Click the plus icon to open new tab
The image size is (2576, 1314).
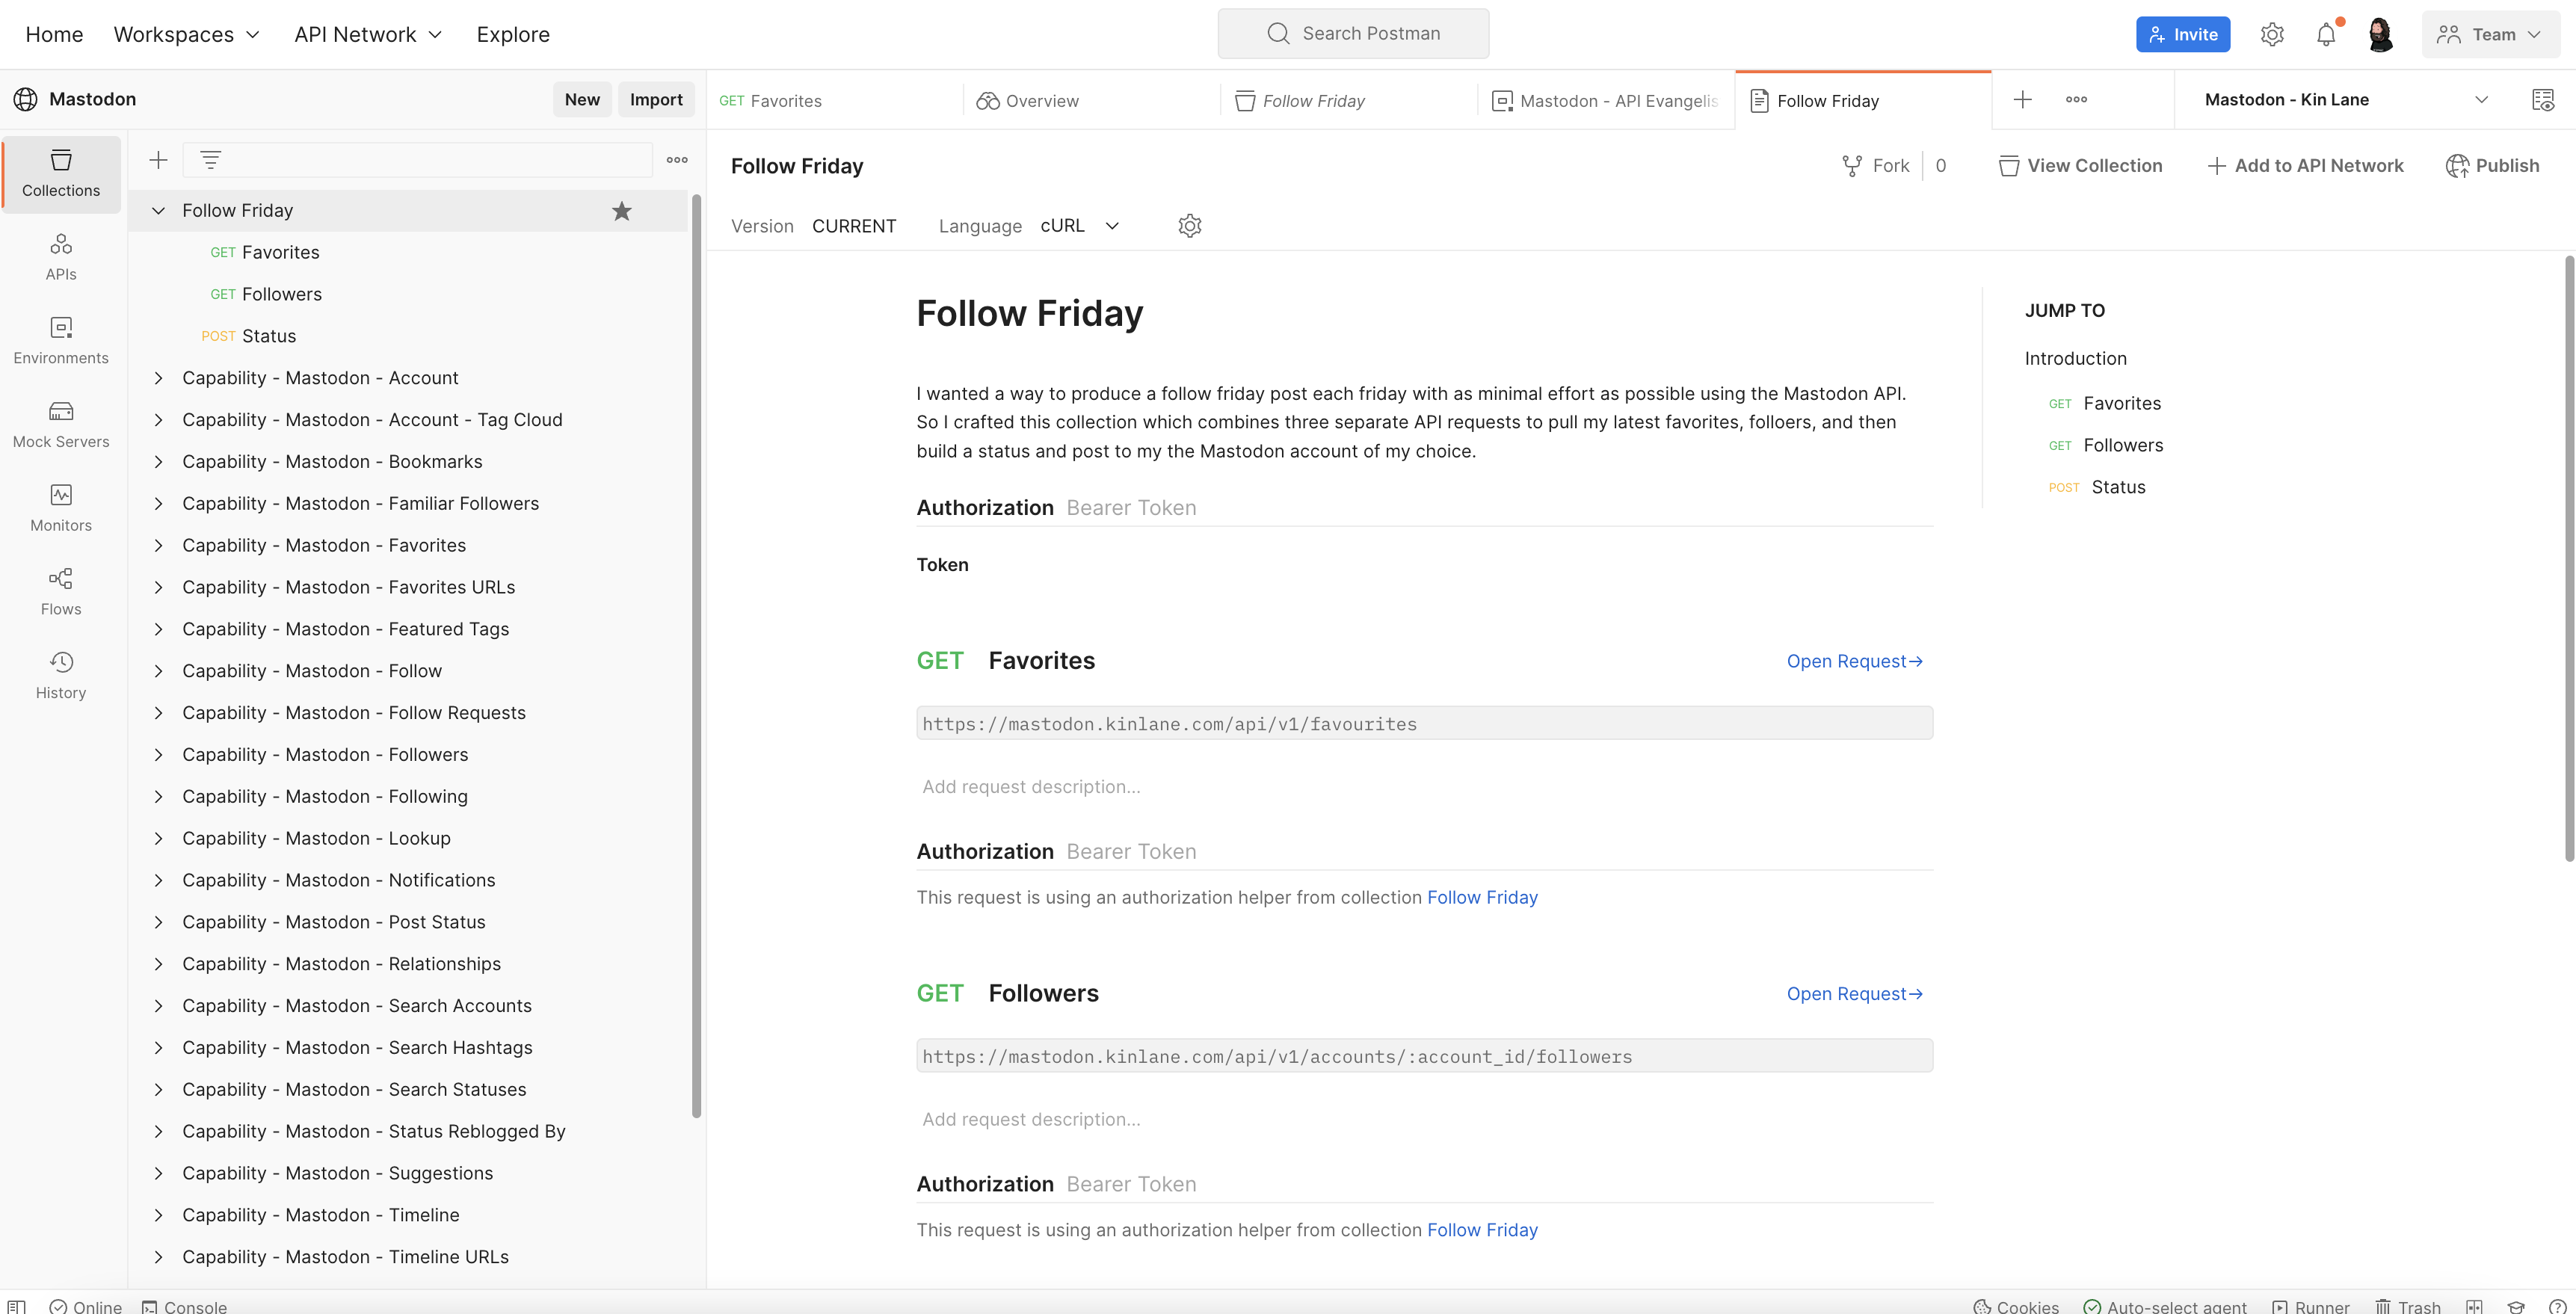[2022, 100]
